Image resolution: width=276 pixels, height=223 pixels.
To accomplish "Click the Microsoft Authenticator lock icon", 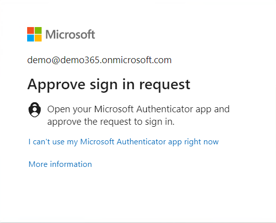I will coord(35,110).
